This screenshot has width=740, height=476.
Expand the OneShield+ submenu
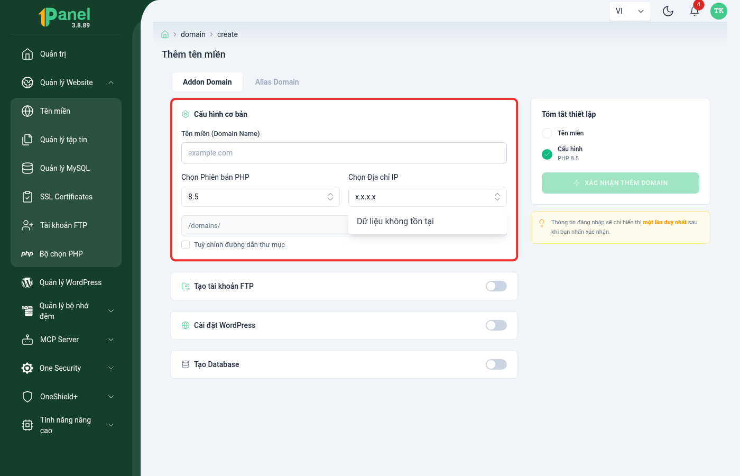tap(111, 397)
